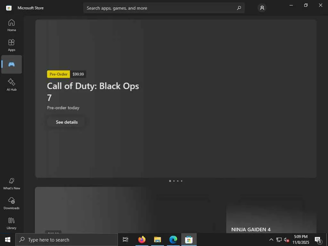This screenshot has width=328, height=246.
Task: Minimize the Microsoft Store window
Action: click(x=291, y=5)
